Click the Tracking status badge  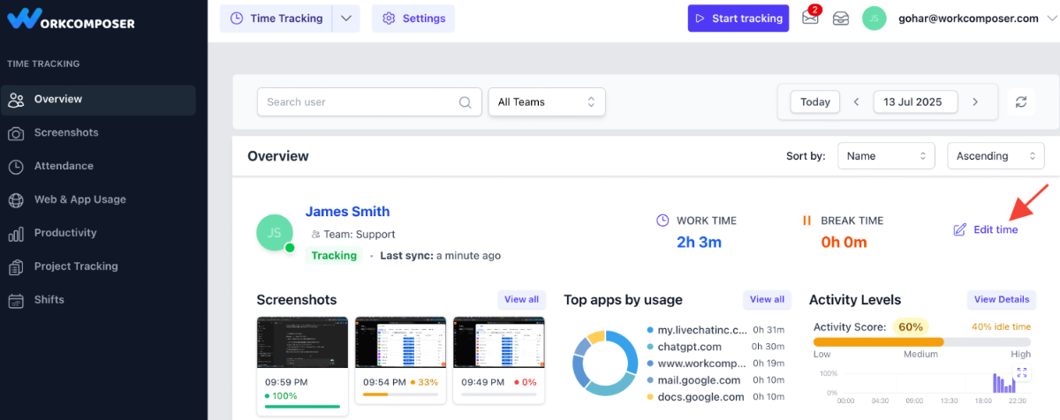point(334,256)
